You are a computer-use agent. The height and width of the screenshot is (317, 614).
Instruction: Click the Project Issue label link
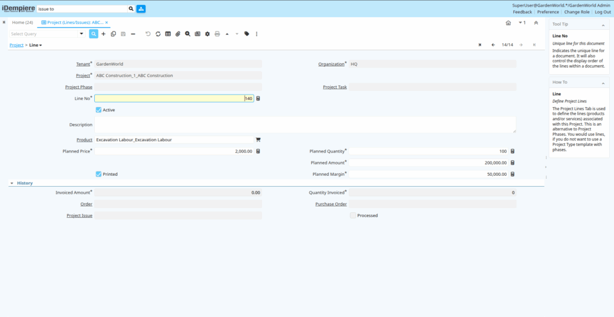click(x=80, y=215)
